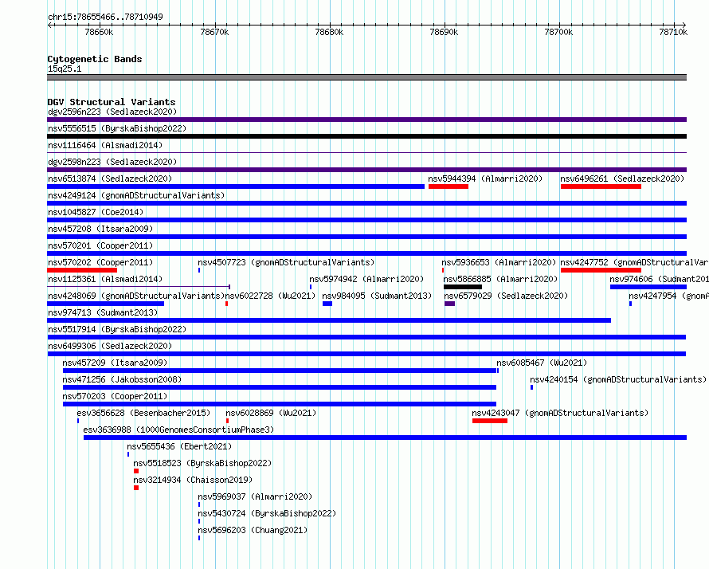This screenshot has height=569, width=709.
Task: Click the blue bar under nsv984095
Action: pyautogui.click(x=327, y=304)
